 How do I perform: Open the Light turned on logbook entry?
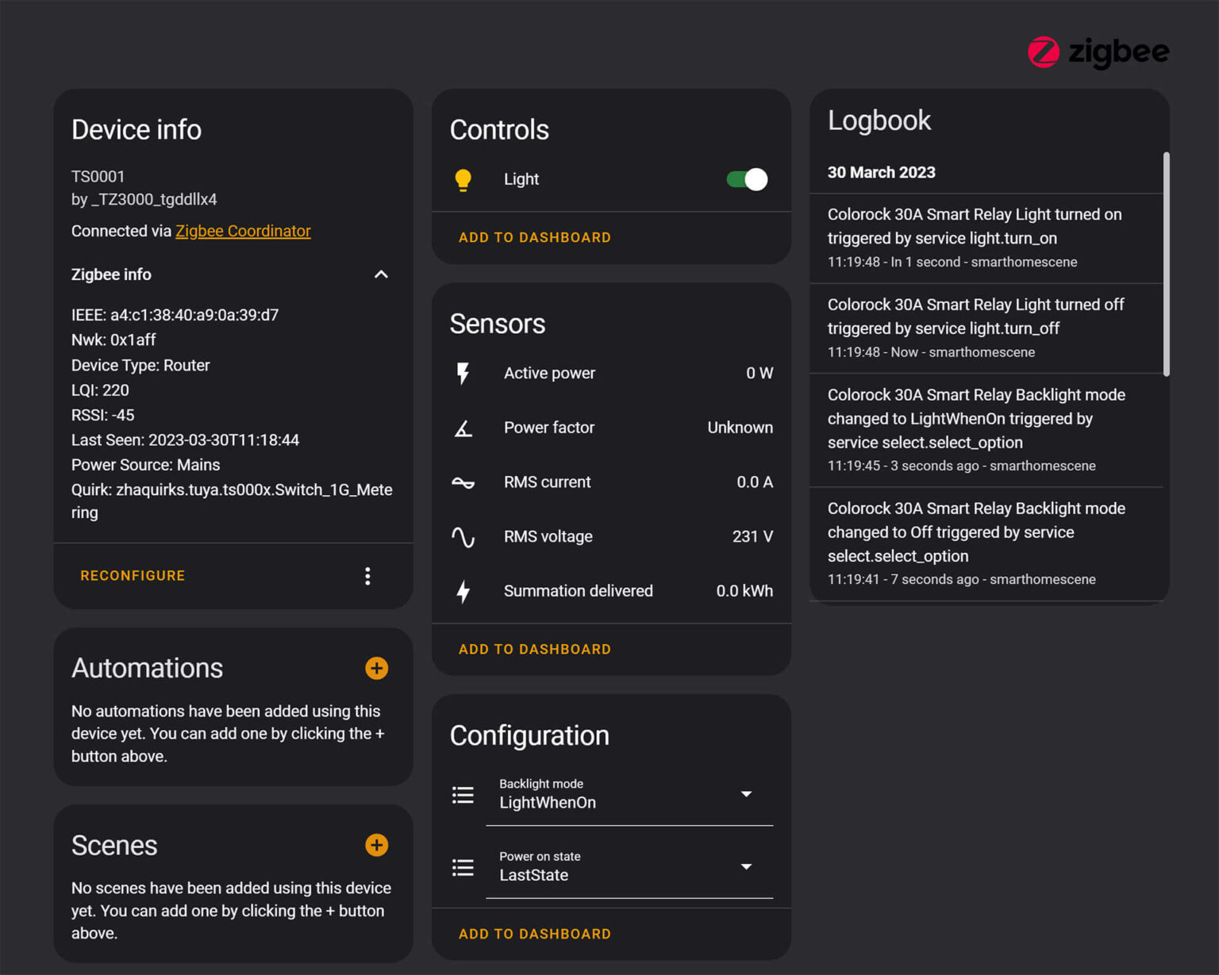(975, 237)
